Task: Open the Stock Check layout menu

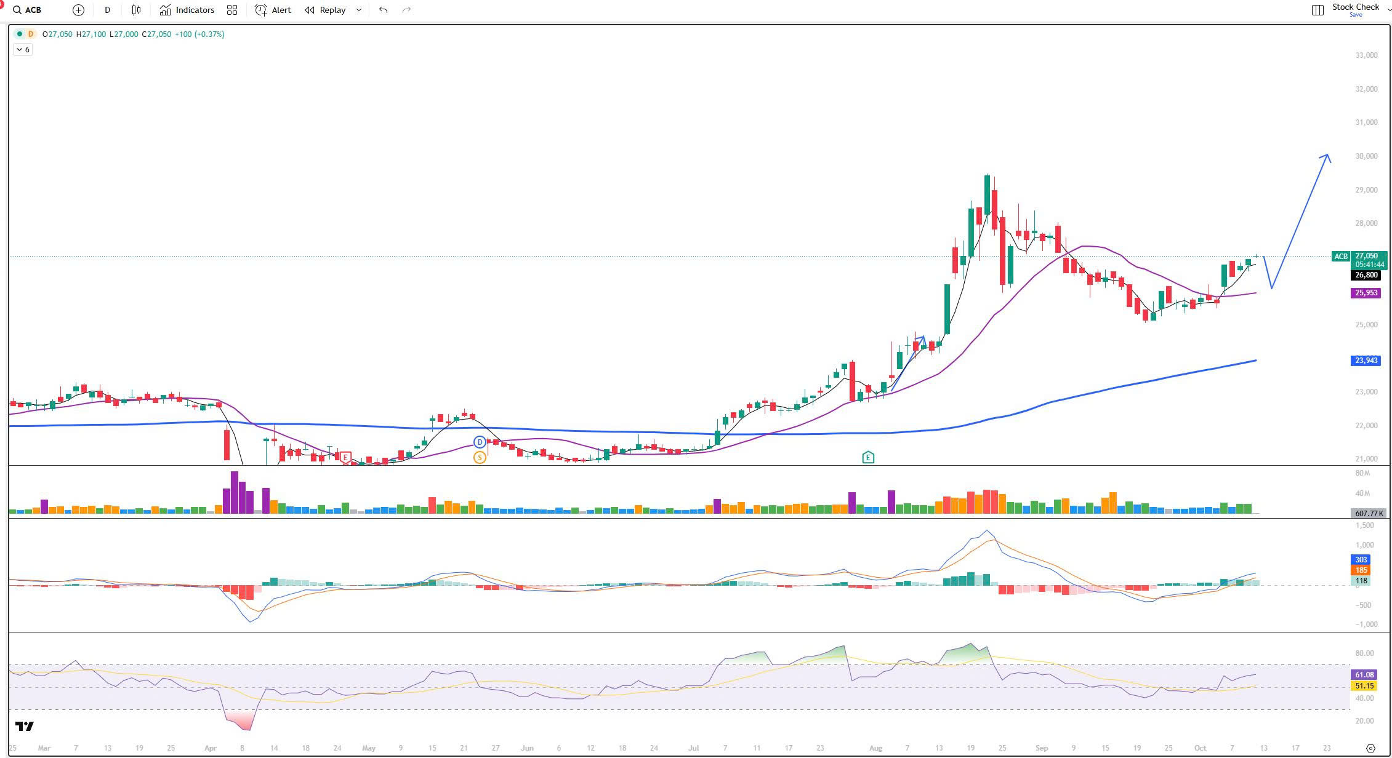Action: point(1357,9)
